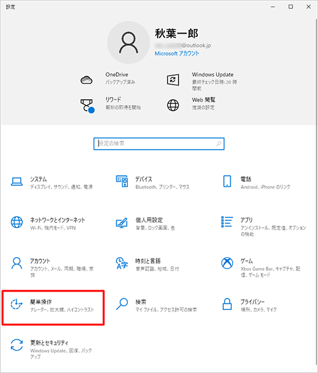Click the "ディスプレイ、サウンド、通知、電源" description
Image resolution: width=318 pixels, height=373 pixels.
point(61,187)
